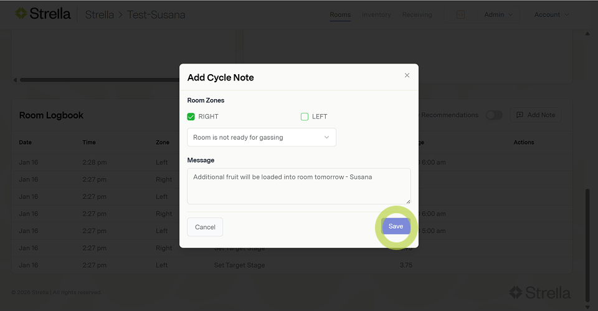Save the cycle note
Viewport: 598px width, 311px height.
tap(396, 226)
